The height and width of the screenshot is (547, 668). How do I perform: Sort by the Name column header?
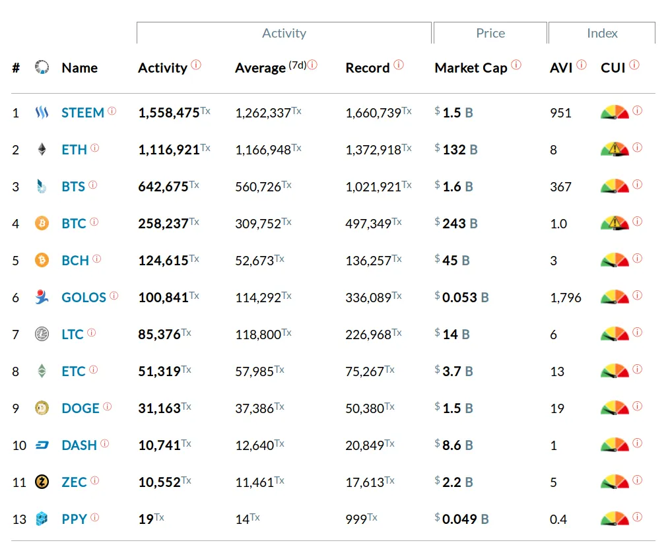[80, 68]
